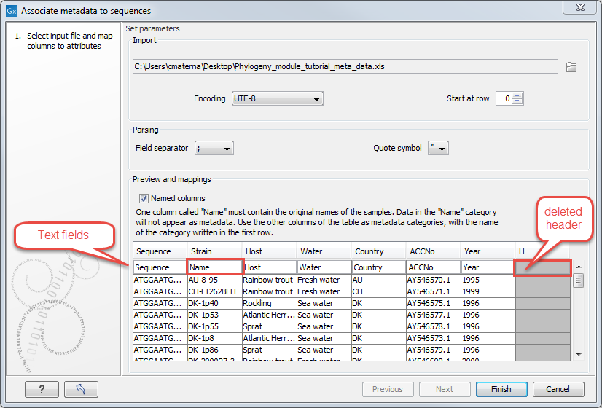Image resolution: width=602 pixels, height=408 pixels.
Task: Toggle the Named columns checkbox
Action: pyautogui.click(x=144, y=198)
